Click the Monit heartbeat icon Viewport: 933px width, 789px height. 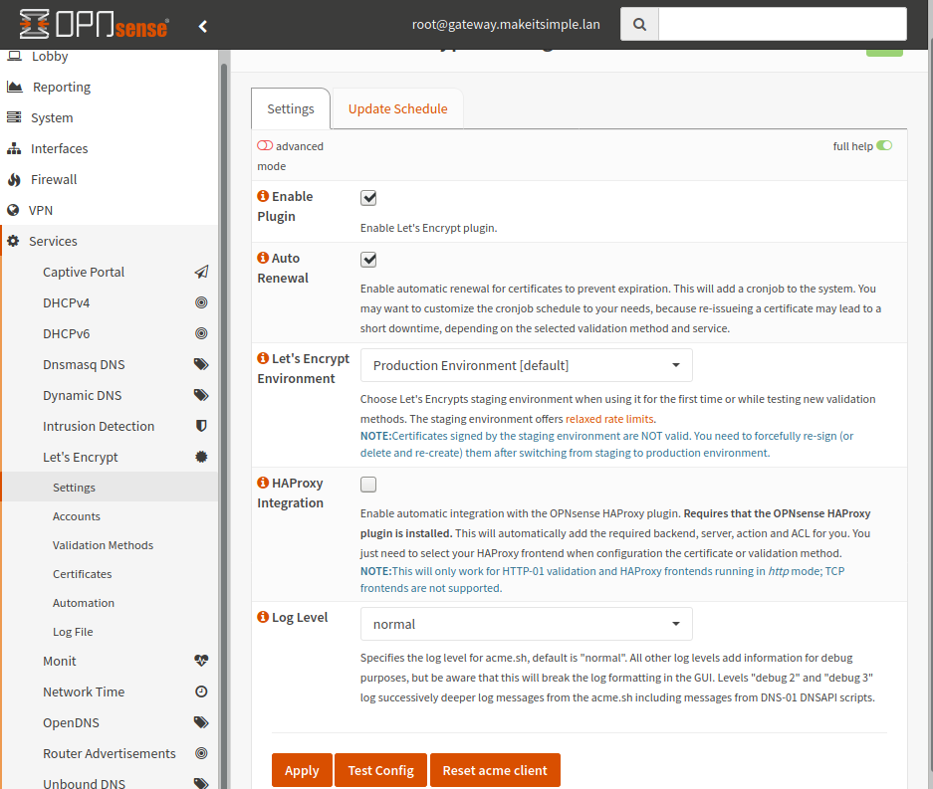point(201,661)
